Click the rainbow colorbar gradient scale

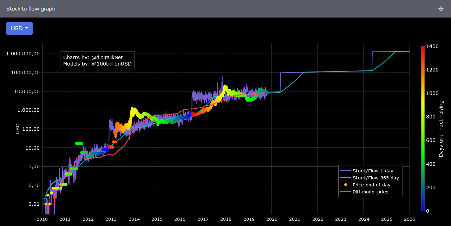[x=423, y=129]
